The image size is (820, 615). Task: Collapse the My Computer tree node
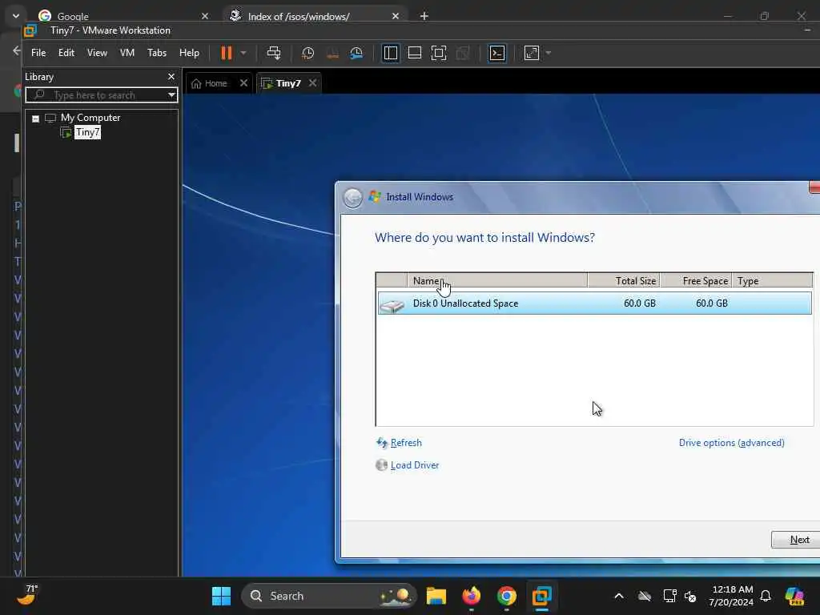35,119
